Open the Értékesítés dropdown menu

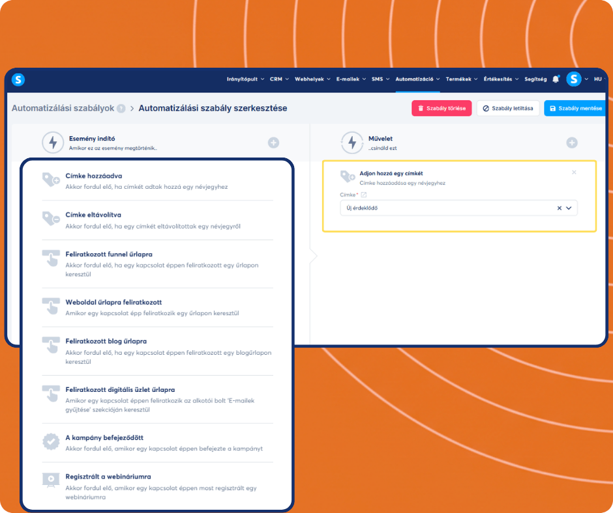[501, 79]
